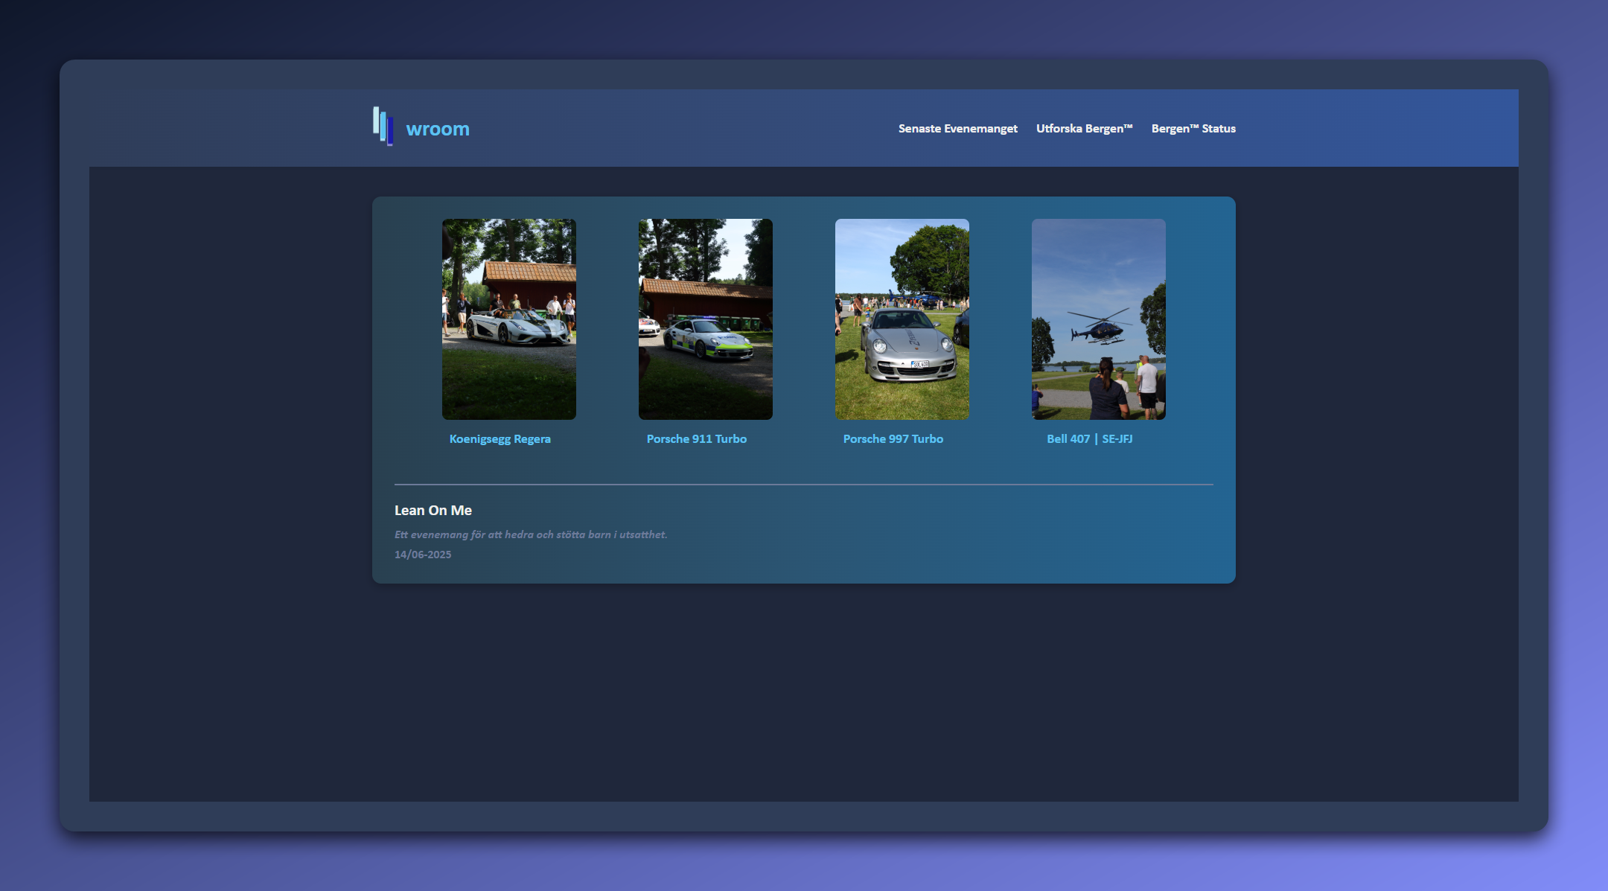Open the Koenigsegg Regera photo thumbnail

click(508, 319)
